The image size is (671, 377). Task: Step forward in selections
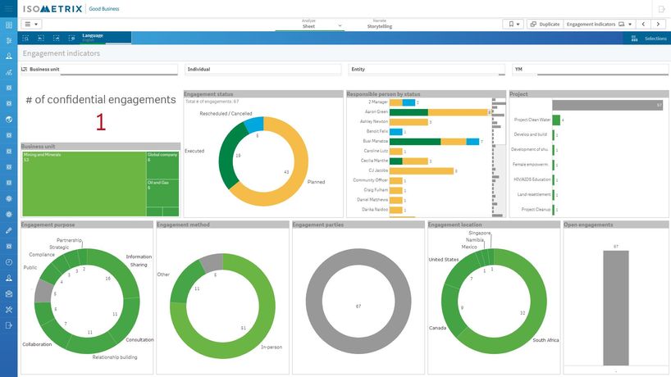click(56, 38)
